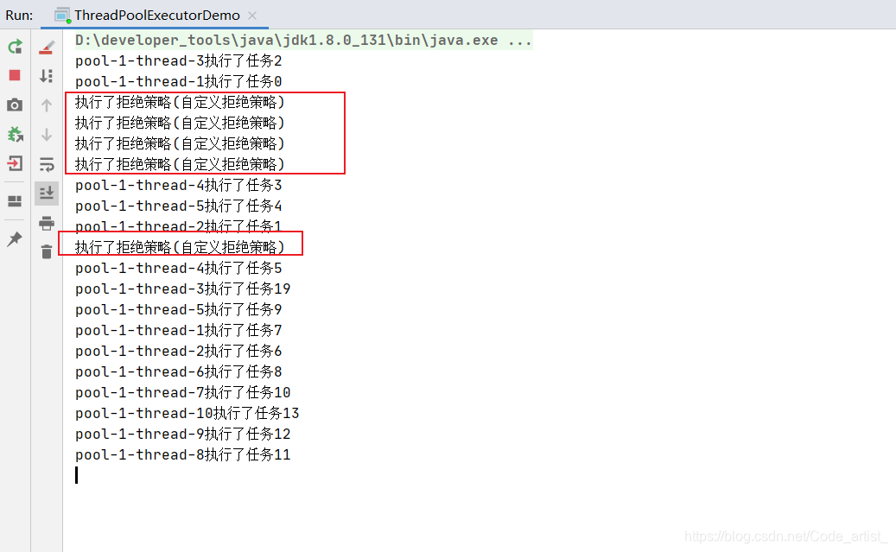
Task: Click the line 'pool-1-thread-4执行了任务5'
Action: click(178, 269)
